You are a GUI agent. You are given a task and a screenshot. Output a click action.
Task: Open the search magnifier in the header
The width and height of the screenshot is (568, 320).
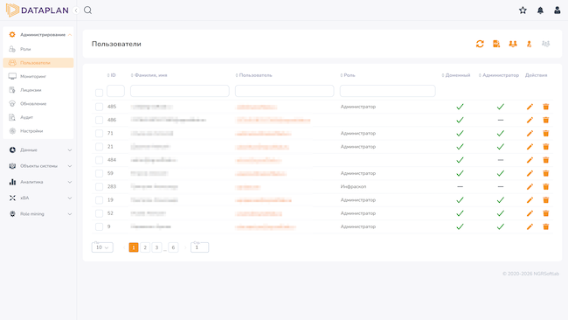[x=87, y=10]
